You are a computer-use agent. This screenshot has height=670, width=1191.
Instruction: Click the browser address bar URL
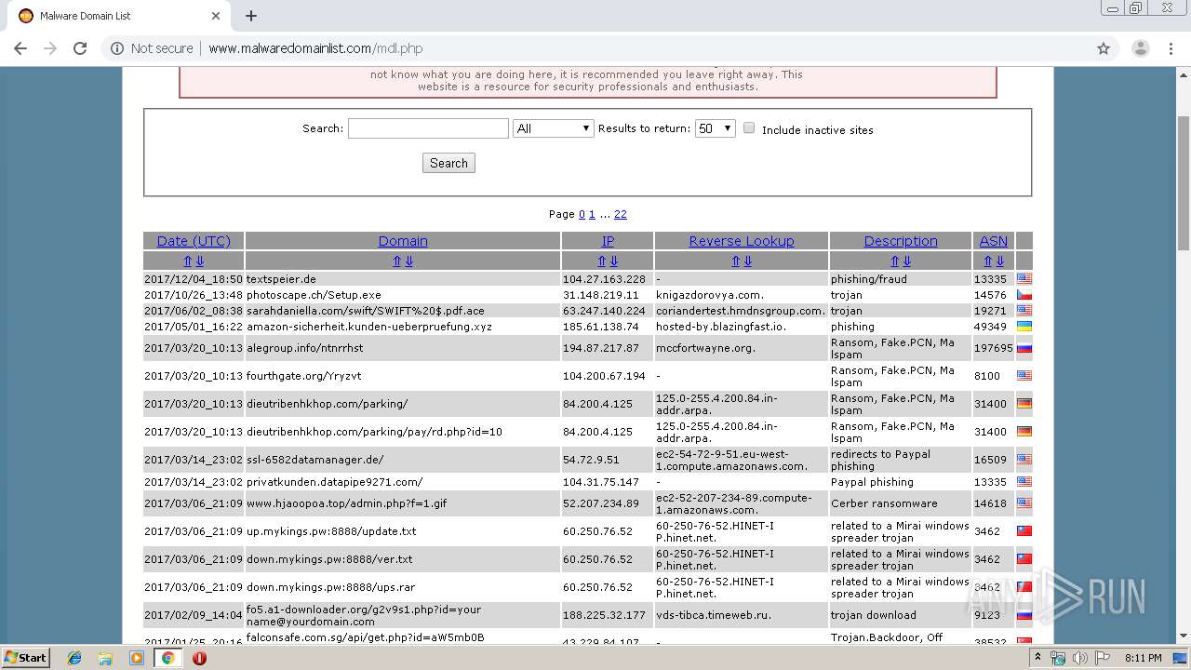tap(315, 48)
